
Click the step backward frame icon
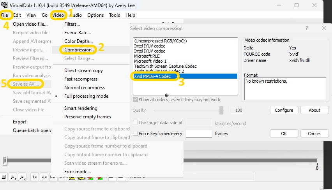44,177
